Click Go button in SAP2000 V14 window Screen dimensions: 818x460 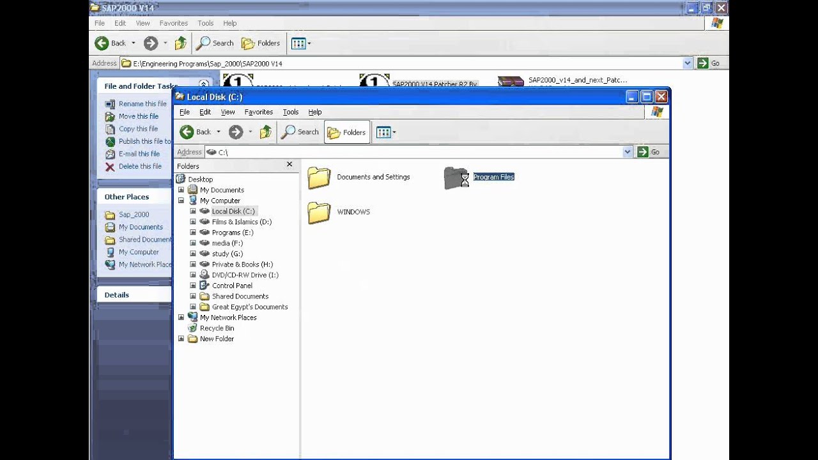pyautogui.click(x=709, y=63)
